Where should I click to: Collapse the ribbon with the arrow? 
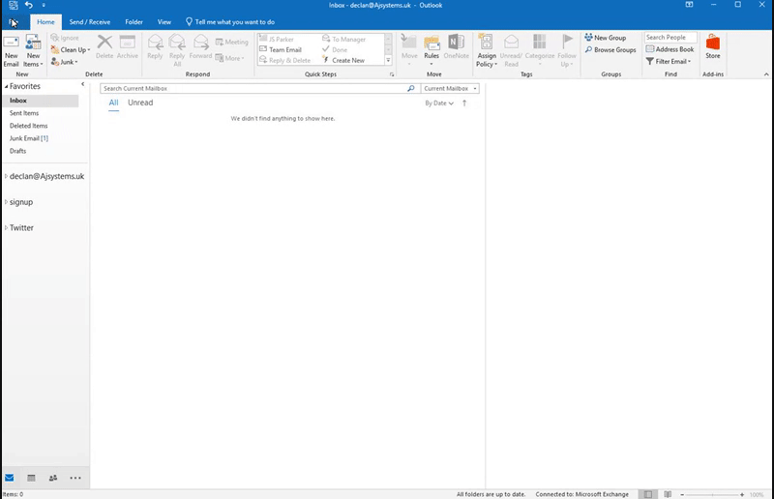[766, 74]
